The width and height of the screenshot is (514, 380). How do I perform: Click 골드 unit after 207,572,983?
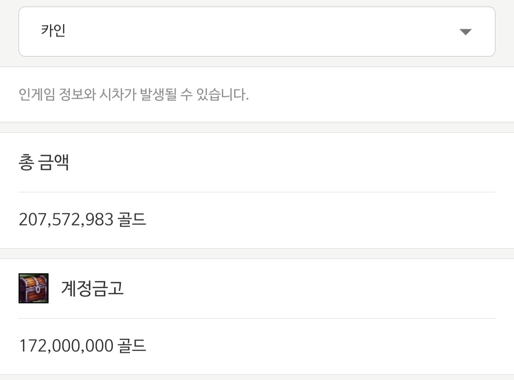click(132, 220)
